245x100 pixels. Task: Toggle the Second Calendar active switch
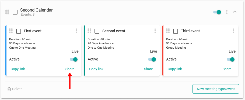(x=217, y=12)
